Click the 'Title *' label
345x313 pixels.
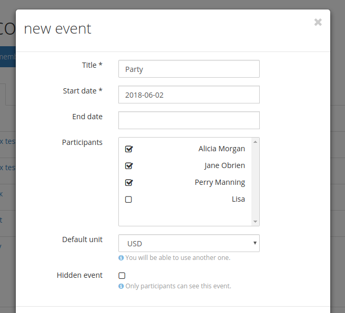coord(92,65)
